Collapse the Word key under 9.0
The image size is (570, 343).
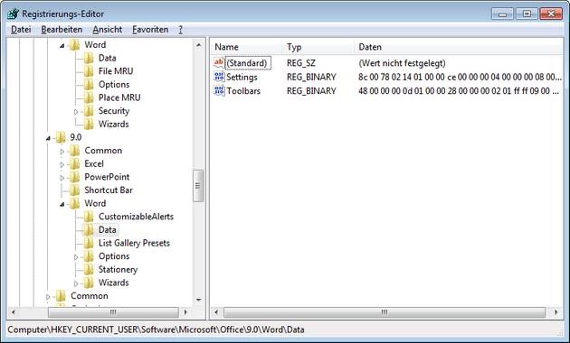pyautogui.click(x=62, y=204)
